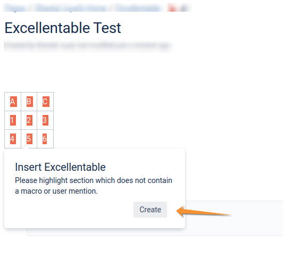Click the cell containing 3

coord(45,120)
